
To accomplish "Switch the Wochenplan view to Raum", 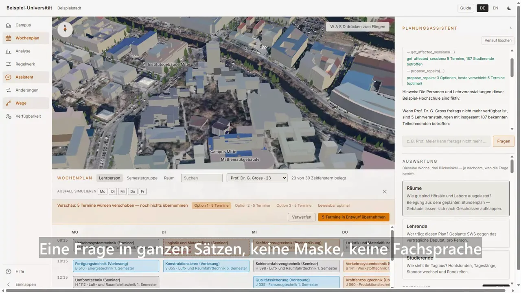I will (x=169, y=178).
